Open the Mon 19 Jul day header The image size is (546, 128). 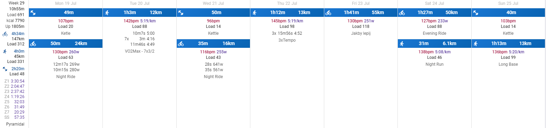click(66, 3)
